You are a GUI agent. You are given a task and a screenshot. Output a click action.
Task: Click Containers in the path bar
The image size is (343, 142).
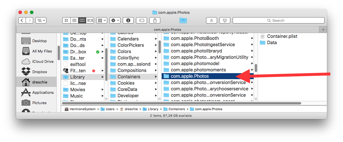174,109
